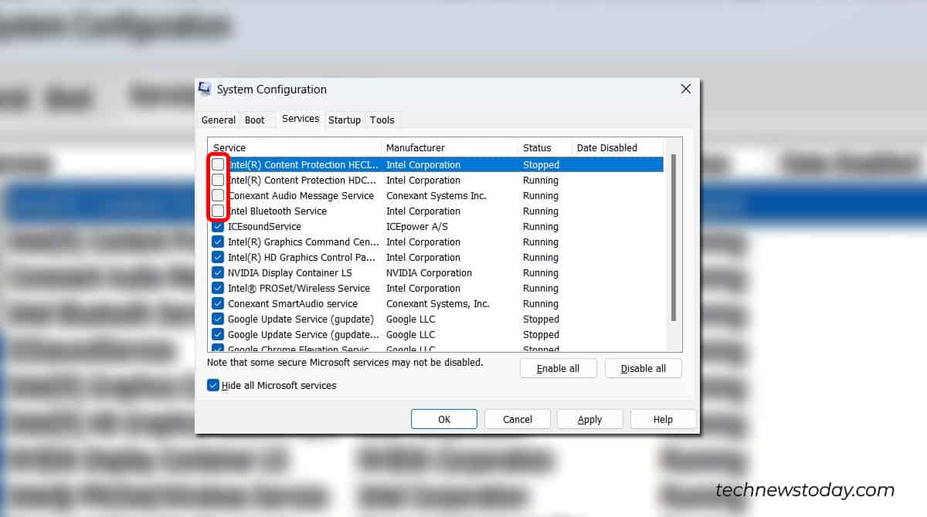
Task: Confirm changes with the OK button
Action: [443, 419]
